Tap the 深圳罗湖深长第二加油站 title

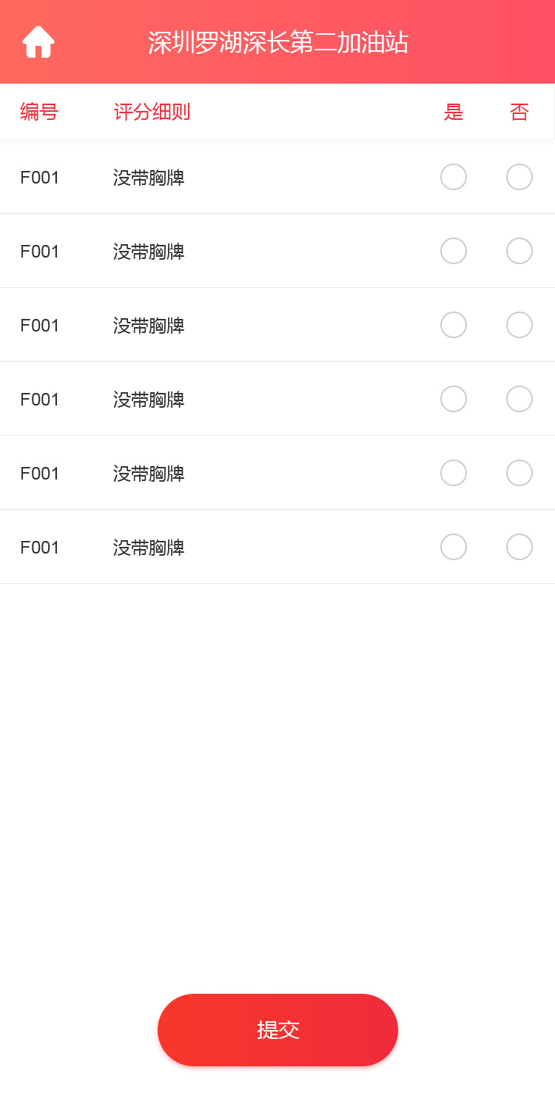point(278,43)
